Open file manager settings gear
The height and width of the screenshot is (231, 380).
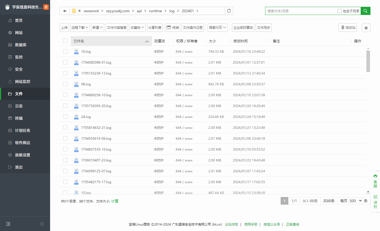[366, 28]
